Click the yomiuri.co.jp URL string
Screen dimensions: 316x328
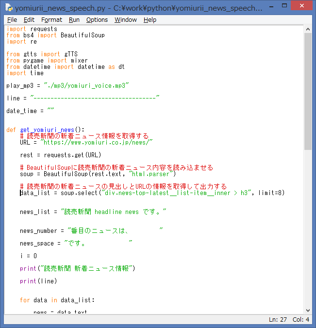point(97,143)
